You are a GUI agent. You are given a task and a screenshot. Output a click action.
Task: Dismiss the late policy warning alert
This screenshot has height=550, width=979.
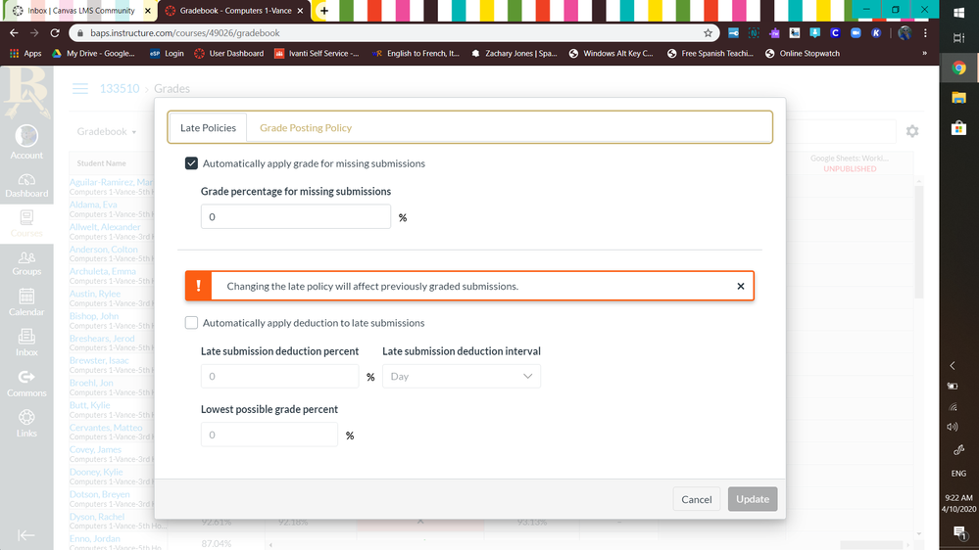741,287
